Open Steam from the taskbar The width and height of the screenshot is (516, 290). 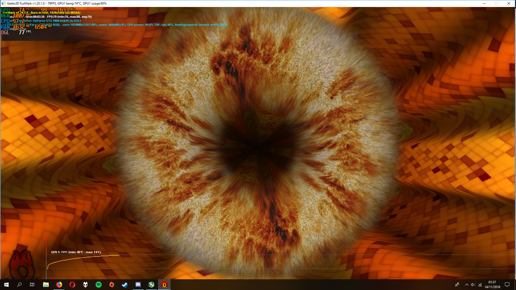125,285
